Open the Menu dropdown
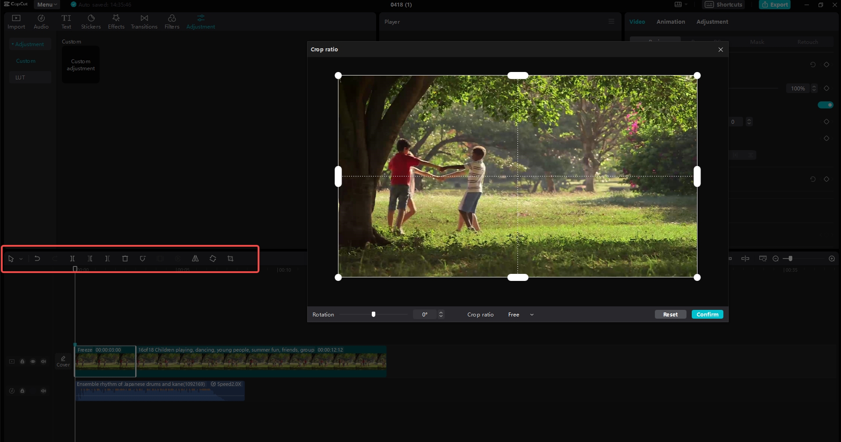This screenshot has width=841, height=442. (x=47, y=4)
